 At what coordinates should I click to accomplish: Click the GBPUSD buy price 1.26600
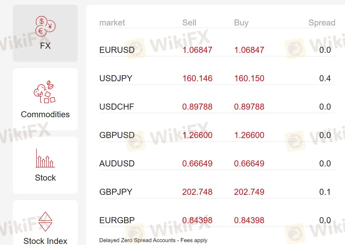(249, 135)
